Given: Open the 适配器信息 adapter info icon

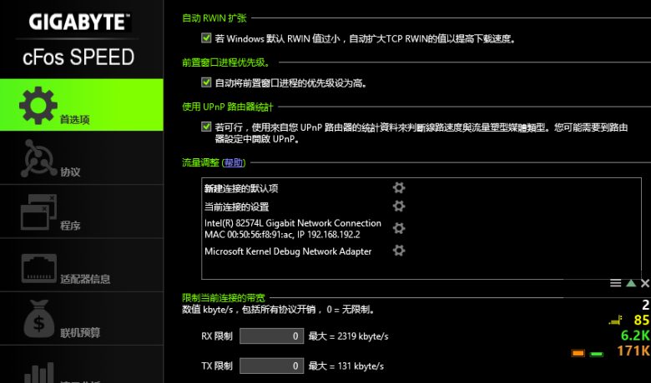Looking at the screenshot, I should [38, 268].
